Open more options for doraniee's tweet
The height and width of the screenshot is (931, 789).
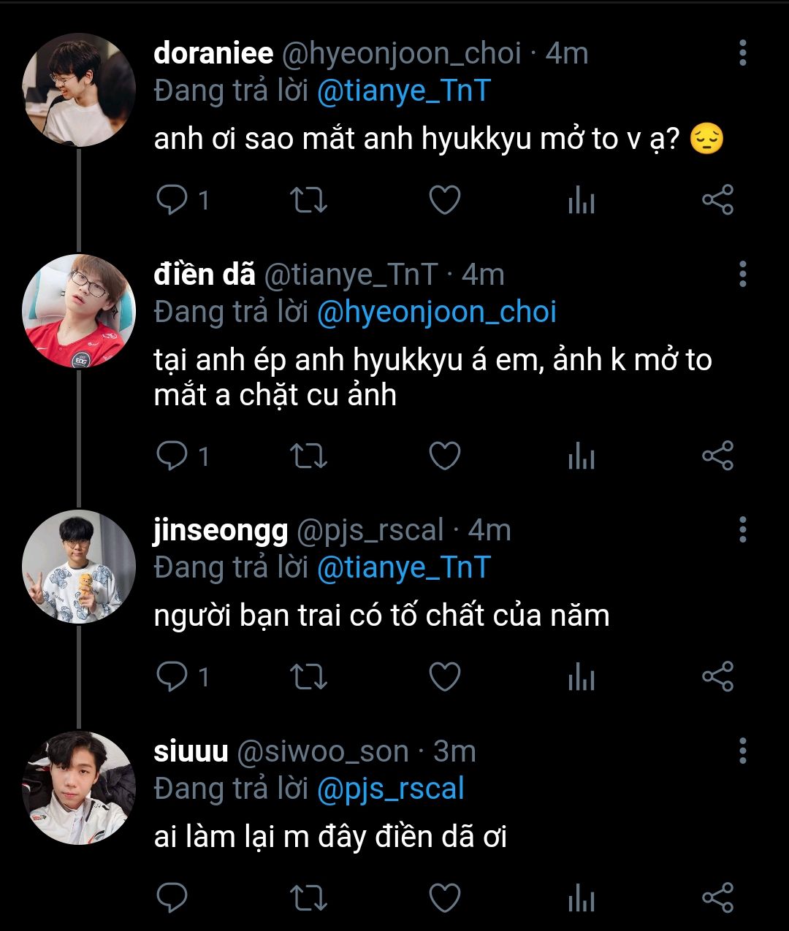742,53
